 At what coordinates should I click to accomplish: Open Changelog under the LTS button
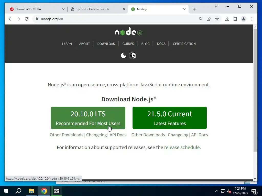(96, 135)
